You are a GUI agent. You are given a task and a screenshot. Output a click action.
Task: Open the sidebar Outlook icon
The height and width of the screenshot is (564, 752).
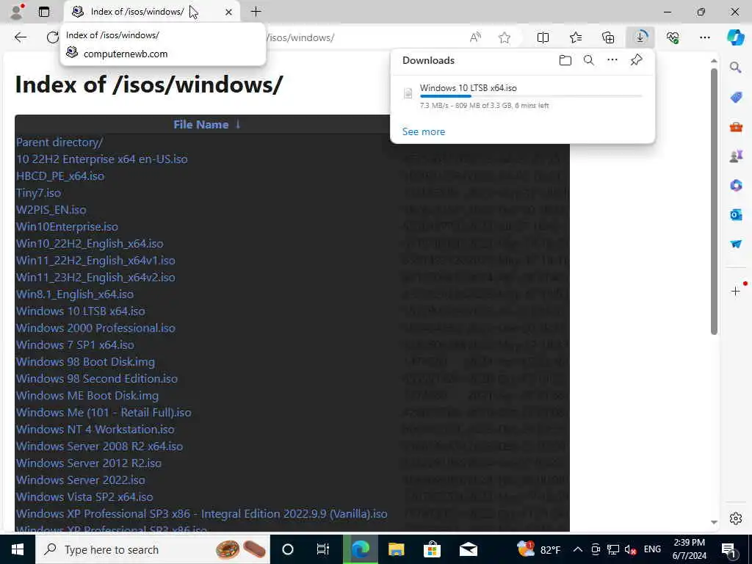tap(736, 214)
